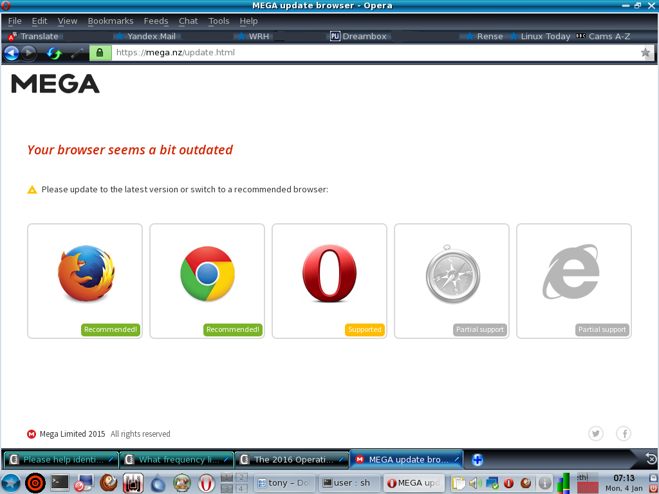Click the 07:13 clock
659x494 pixels.
[x=624, y=478]
